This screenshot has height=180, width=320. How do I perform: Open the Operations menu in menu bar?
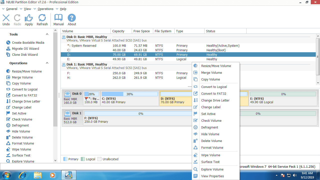(x=45, y=9)
